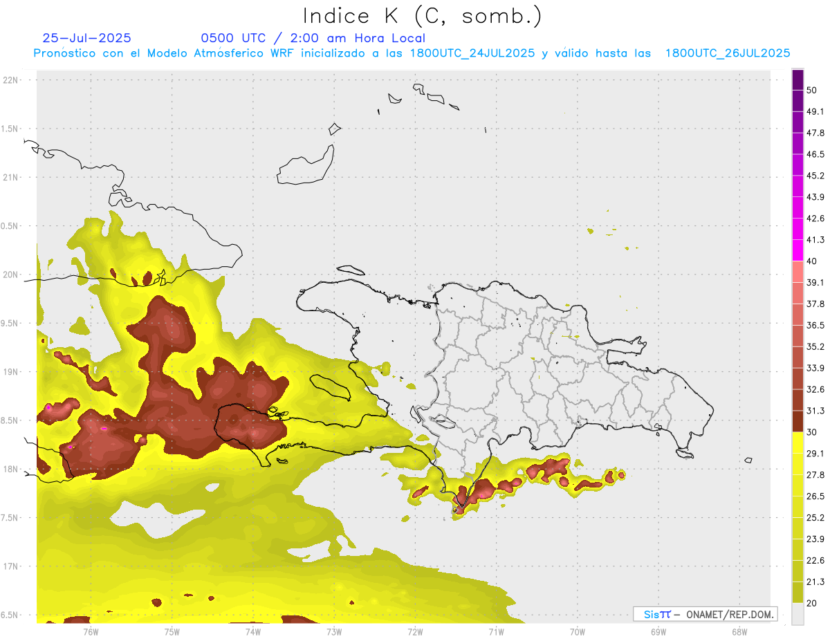Click latitude label "21N"
Image resolution: width=830 pixels, height=641 pixels.
10,178
